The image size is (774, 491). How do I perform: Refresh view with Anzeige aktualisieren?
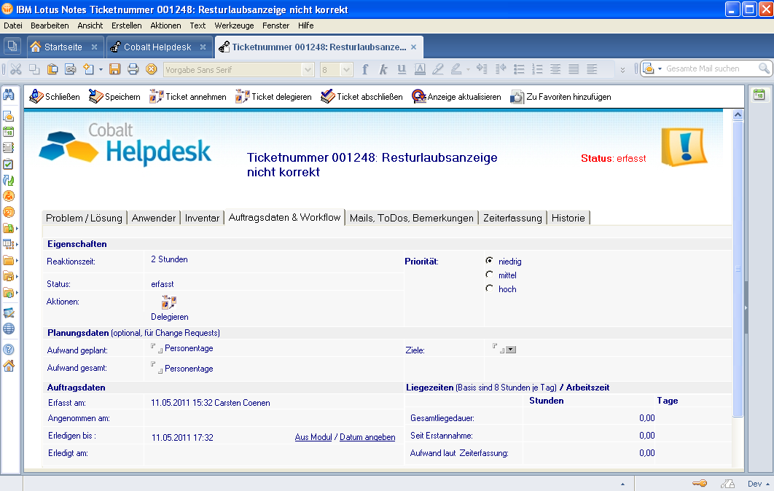pyautogui.click(x=456, y=97)
